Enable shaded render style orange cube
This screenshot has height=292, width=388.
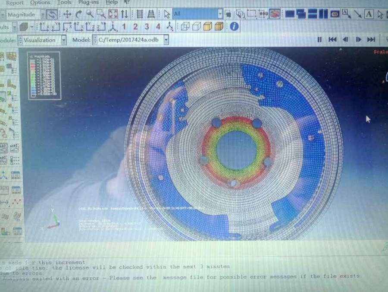pyautogui.click(x=219, y=26)
